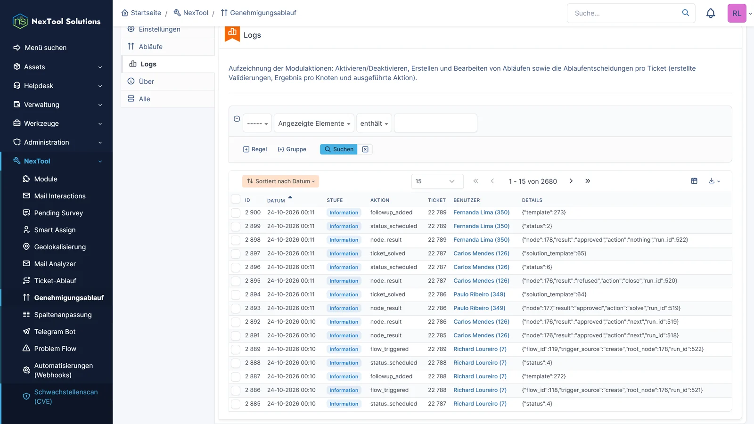Click the search magnifier icon in top bar
Viewport: 754px width, 424px height.
686,13
